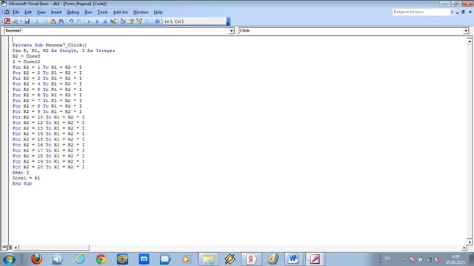
Task: Click the horizontal scrollbar thumb
Action: (x=54, y=248)
